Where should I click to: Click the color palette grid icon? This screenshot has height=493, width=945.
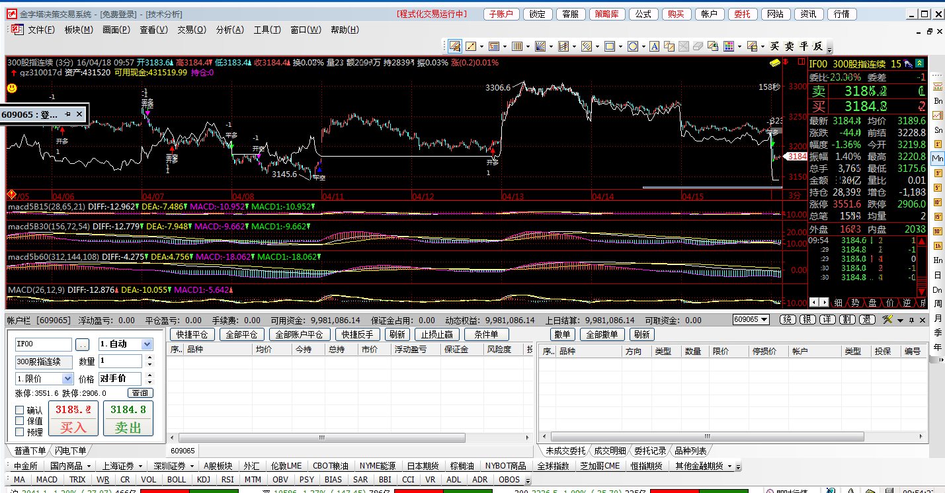(728, 46)
